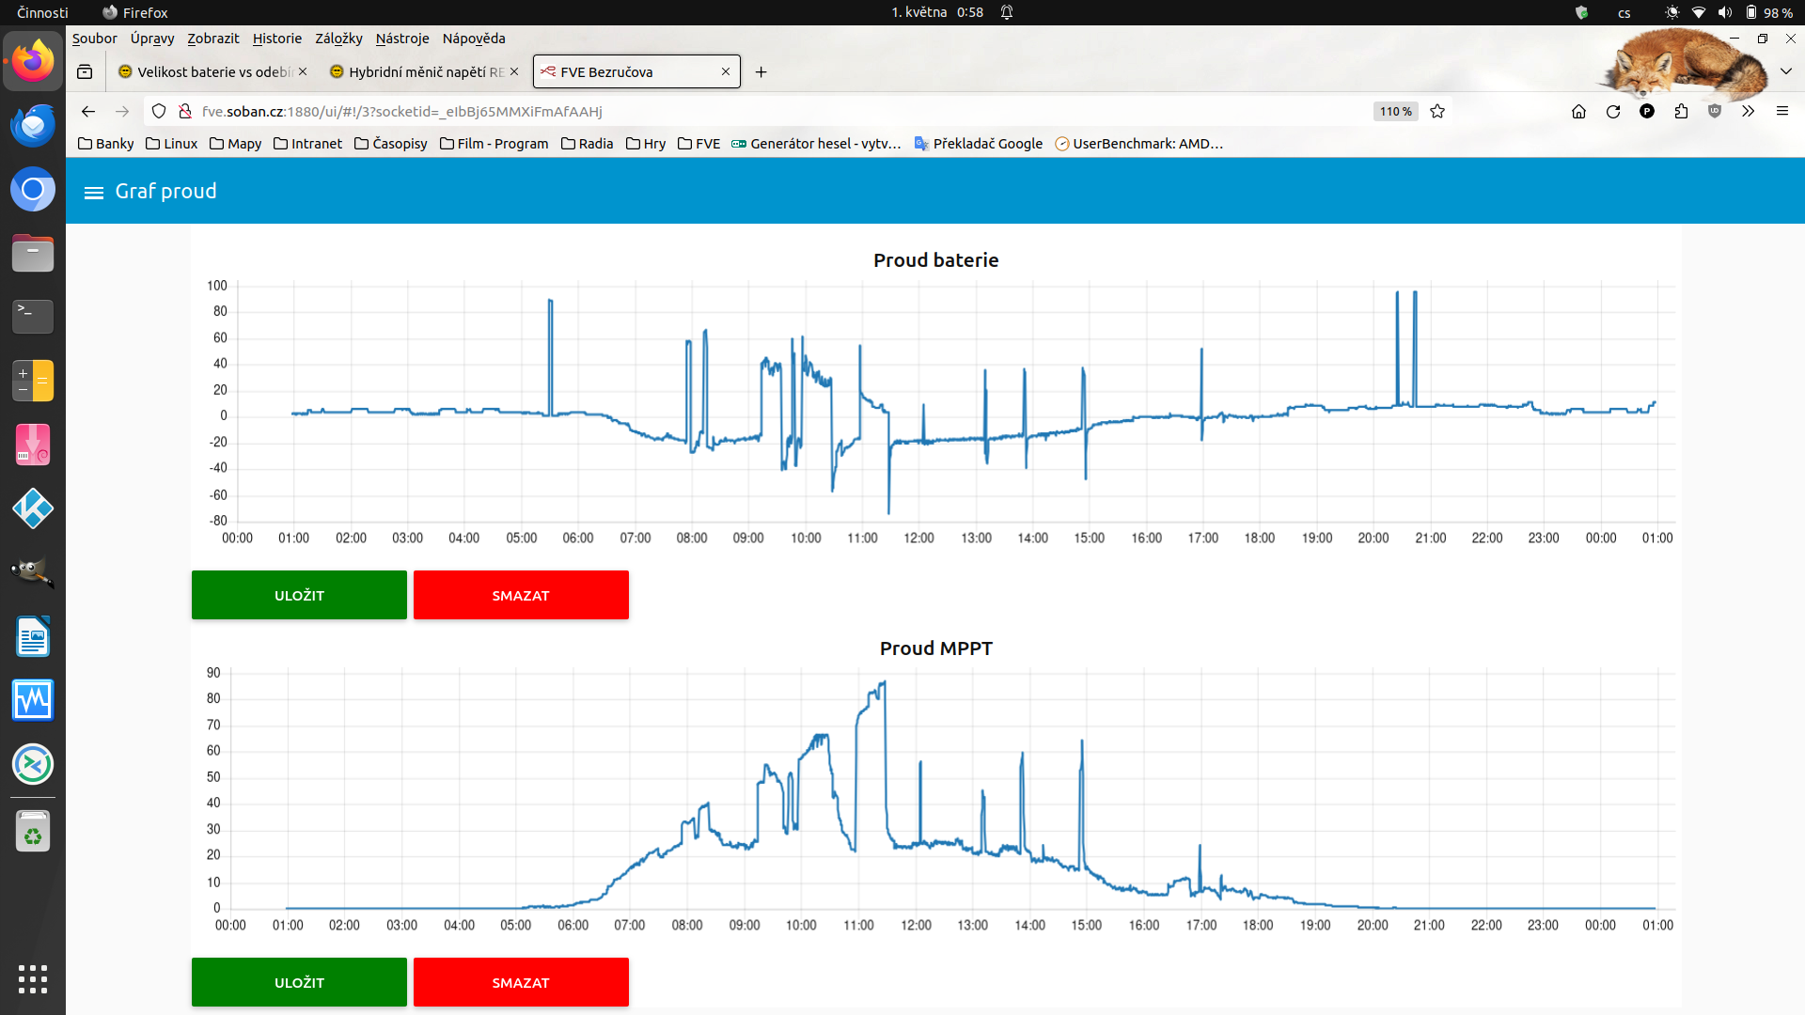
Task: Click the Firefox reload page icon
Action: (x=1613, y=112)
